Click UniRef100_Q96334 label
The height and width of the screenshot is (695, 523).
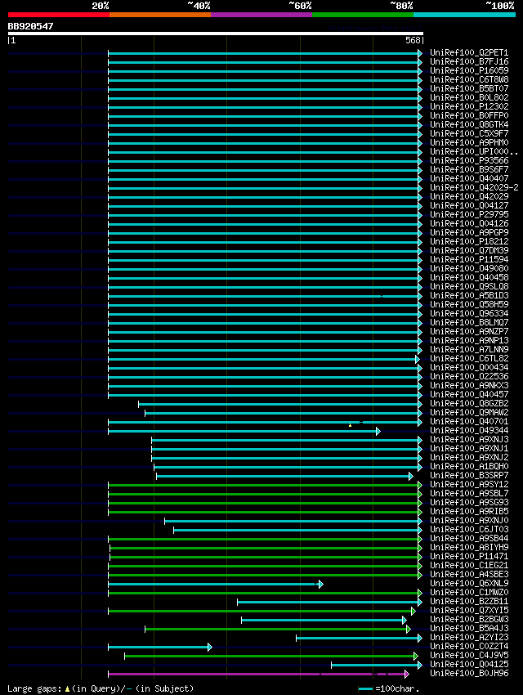coord(469,313)
